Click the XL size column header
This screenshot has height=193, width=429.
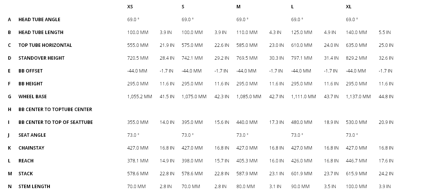tap(349, 7)
